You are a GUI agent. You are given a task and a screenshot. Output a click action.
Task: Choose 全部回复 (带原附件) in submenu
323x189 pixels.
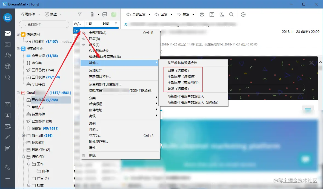click(193, 83)
